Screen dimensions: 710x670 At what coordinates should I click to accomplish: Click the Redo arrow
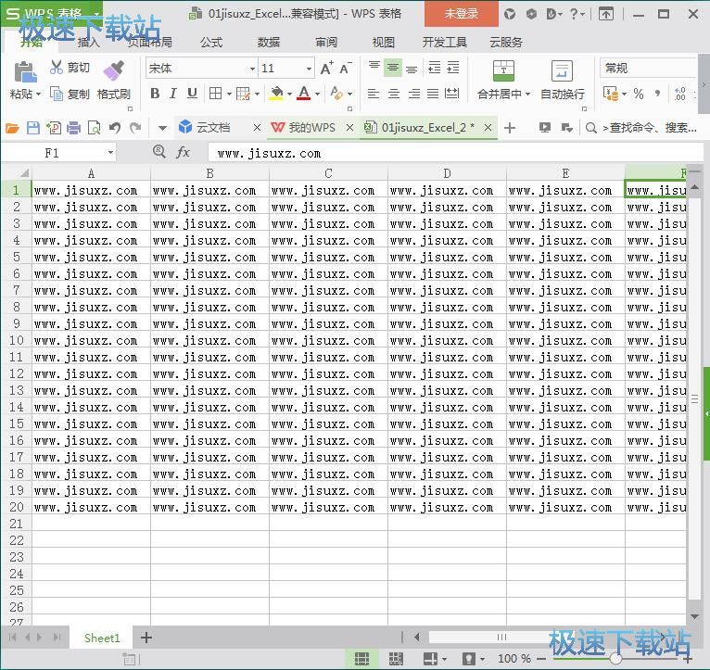[x=135, y=128]
